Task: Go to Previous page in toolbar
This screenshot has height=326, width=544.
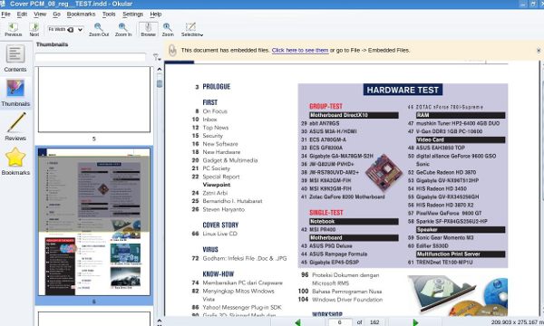Action: click(14, 30)
